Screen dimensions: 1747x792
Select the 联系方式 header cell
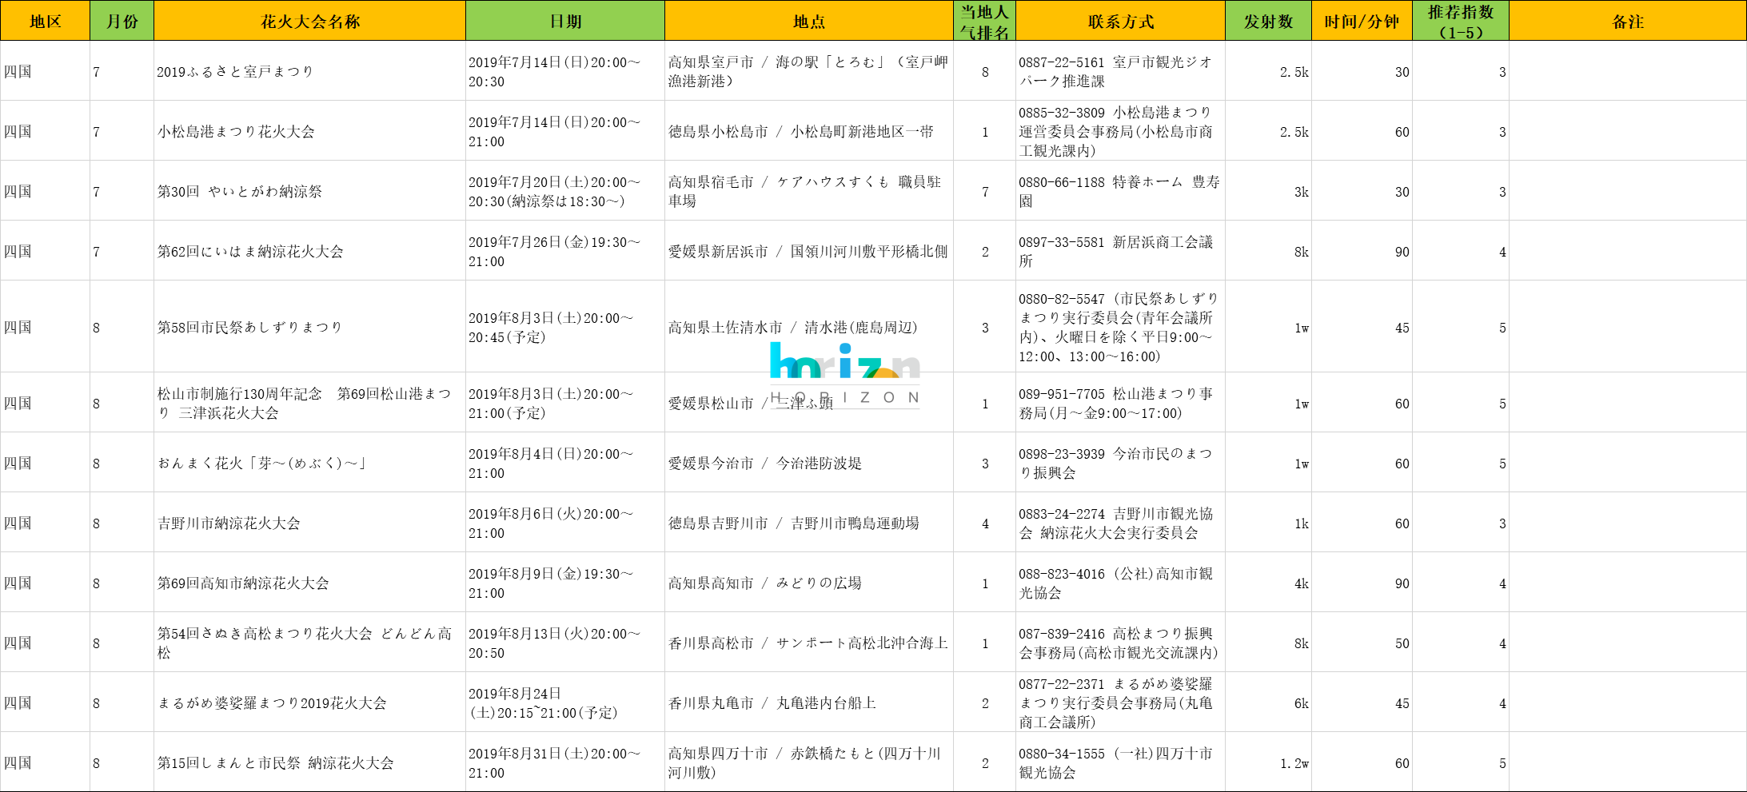[x=1120, y=21]
